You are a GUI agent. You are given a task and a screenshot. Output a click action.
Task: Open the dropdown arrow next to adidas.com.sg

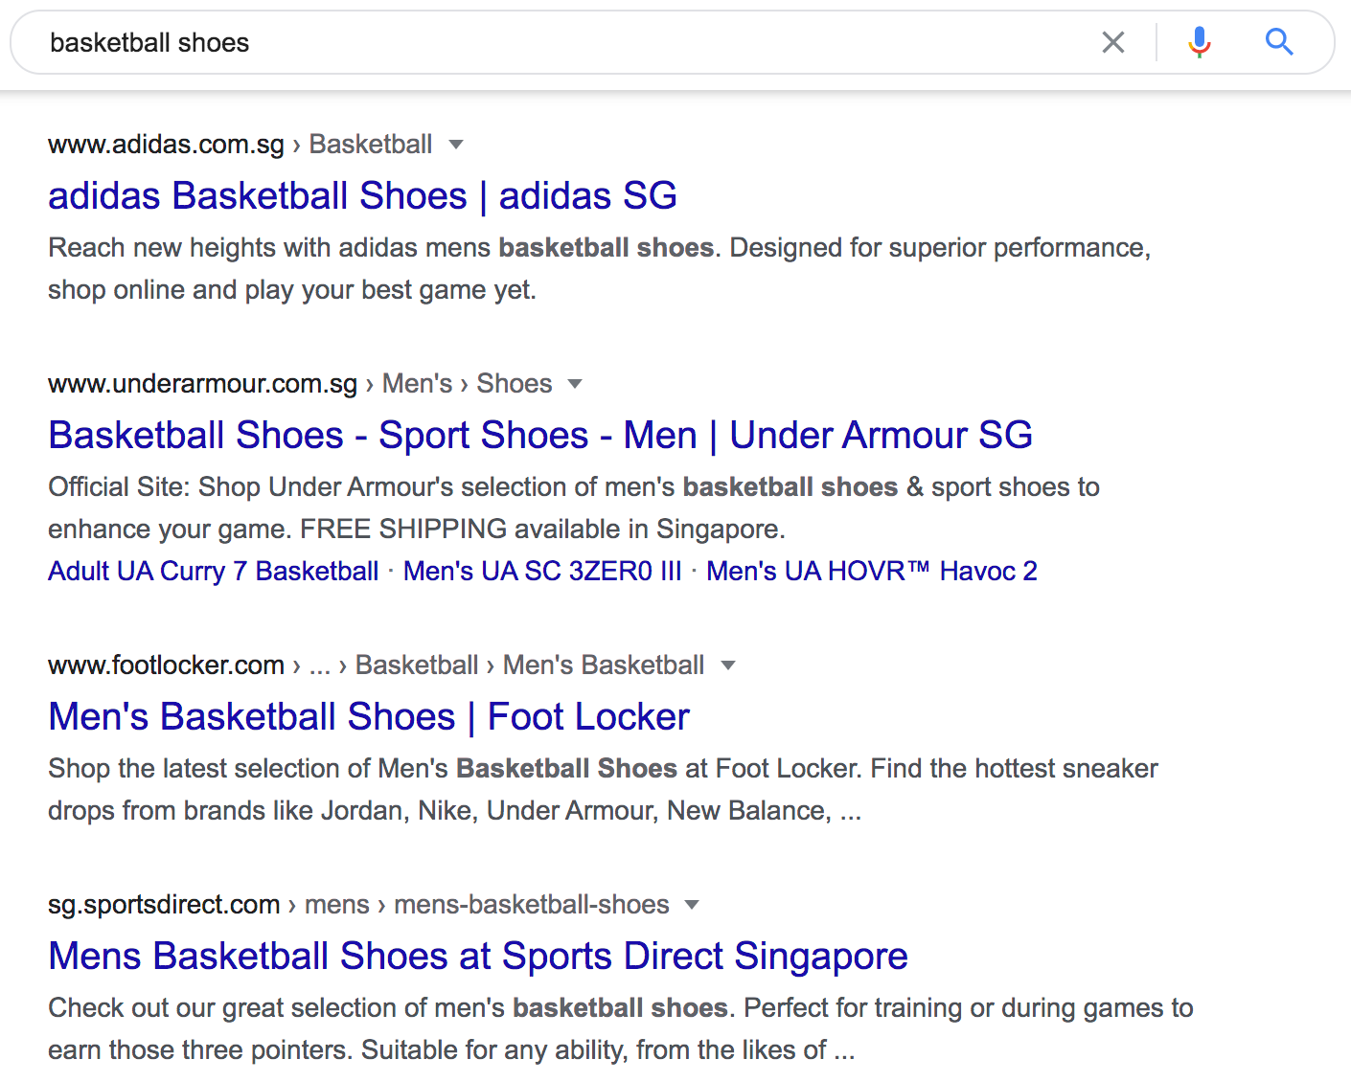coord(456,145)
